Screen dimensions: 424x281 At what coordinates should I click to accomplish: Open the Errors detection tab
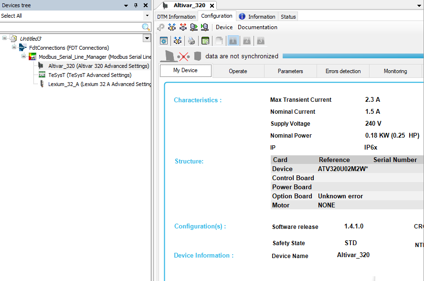(x=343, y=71)
